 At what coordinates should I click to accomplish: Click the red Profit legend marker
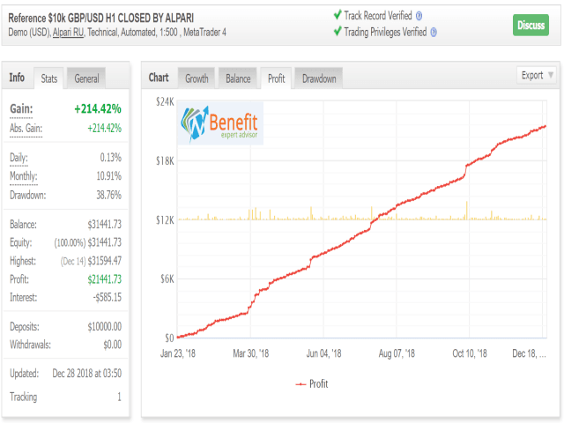click(301, 384)
